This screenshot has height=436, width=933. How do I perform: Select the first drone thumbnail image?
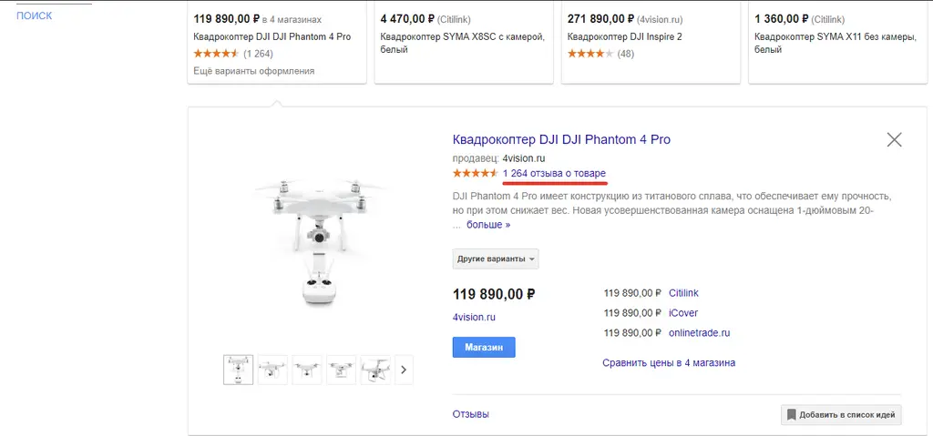(239, 370)
